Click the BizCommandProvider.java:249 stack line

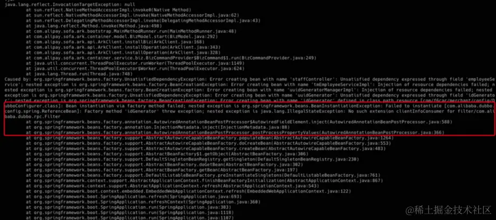171,58
